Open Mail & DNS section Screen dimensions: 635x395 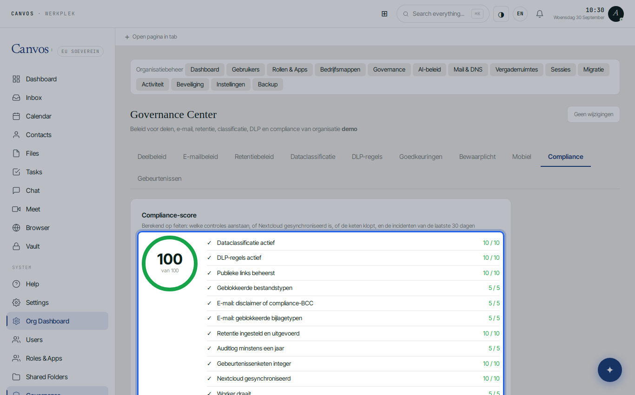coord(468,70)
